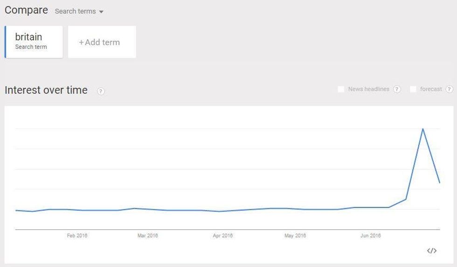This screenshot has height=267, width=457.
Task: Click the Feb 2016 axis label
Action: [77, 236]
